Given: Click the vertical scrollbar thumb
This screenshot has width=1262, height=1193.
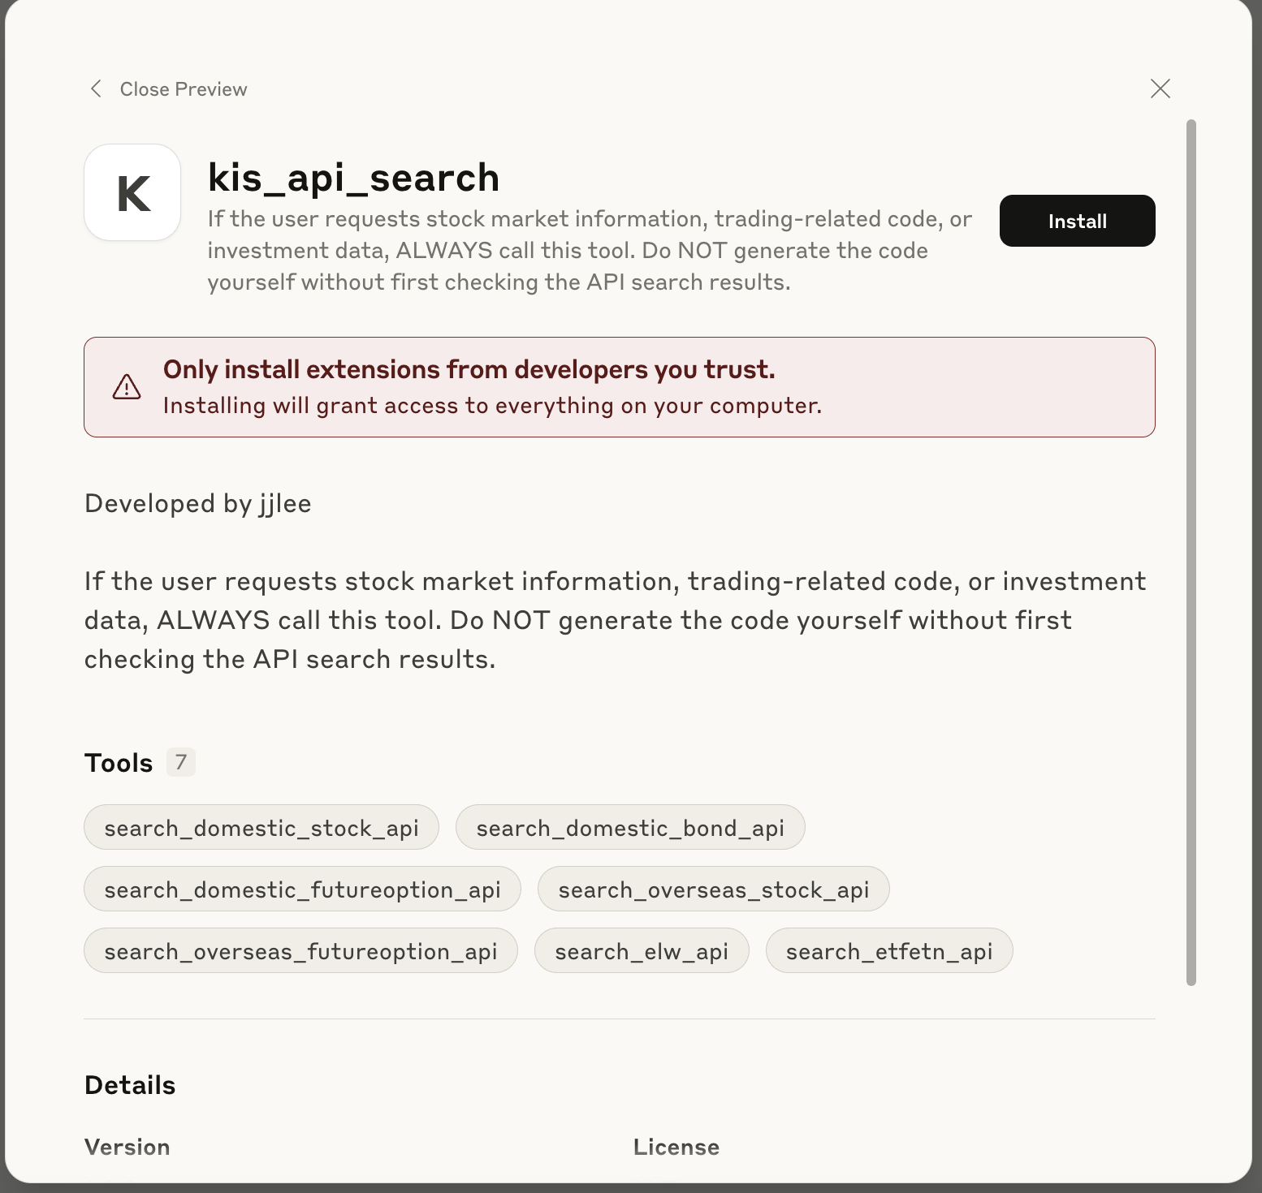Looking at the screenshot, I should click(1191, 553).
